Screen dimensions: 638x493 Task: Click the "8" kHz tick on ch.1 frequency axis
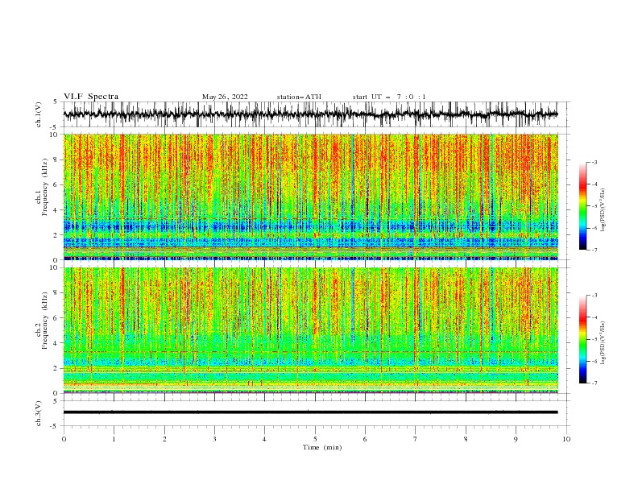pos(57,159)
